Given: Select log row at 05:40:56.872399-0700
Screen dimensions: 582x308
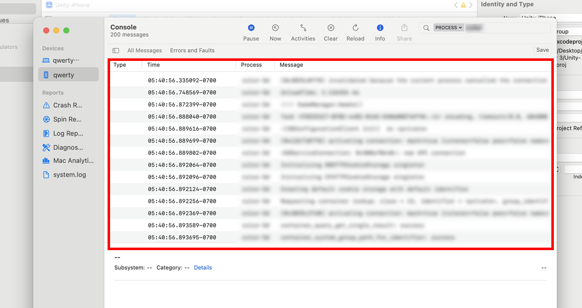Looking at the screenshot, I should pos(330,104).
